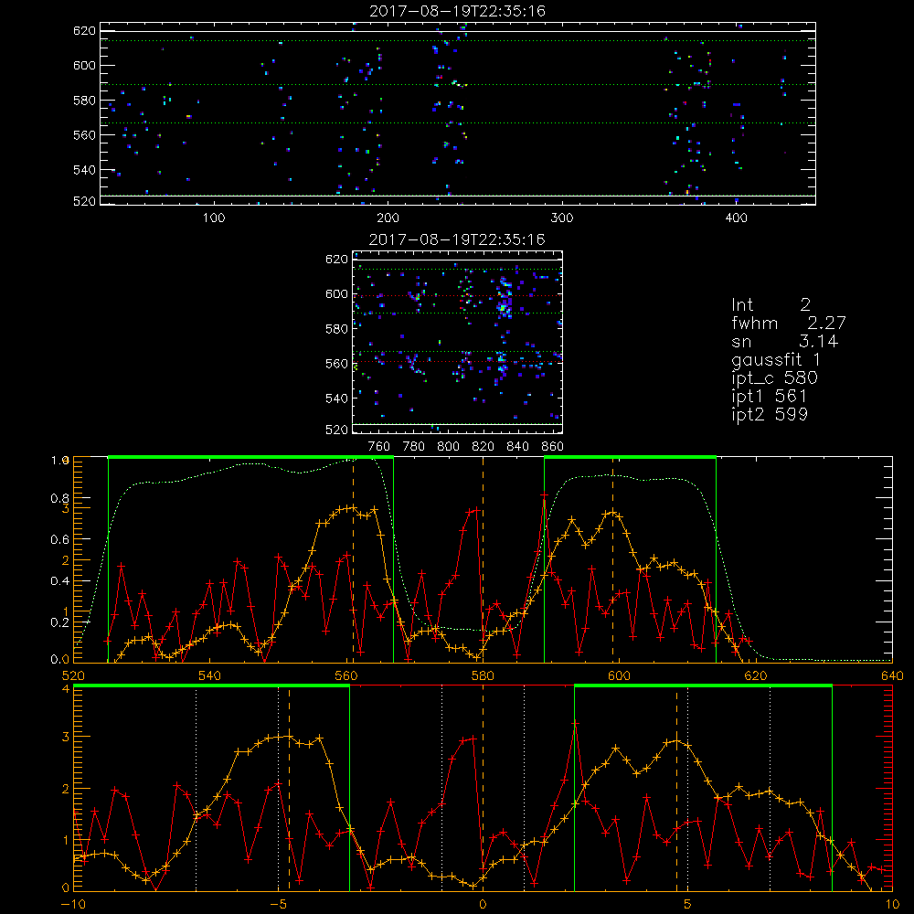This screenshot has height=914, width=914.
Task: Click the 'ipt_c 580' label
Action: (775, 378)
